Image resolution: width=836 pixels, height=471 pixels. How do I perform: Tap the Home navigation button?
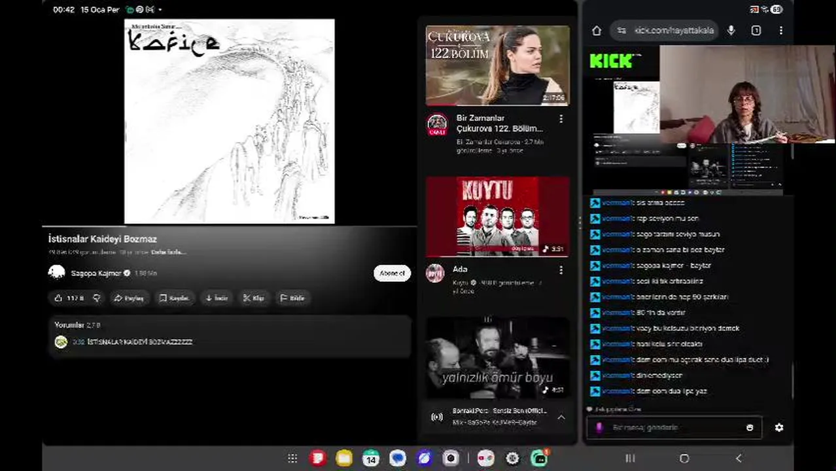click(x=684, y=459)
